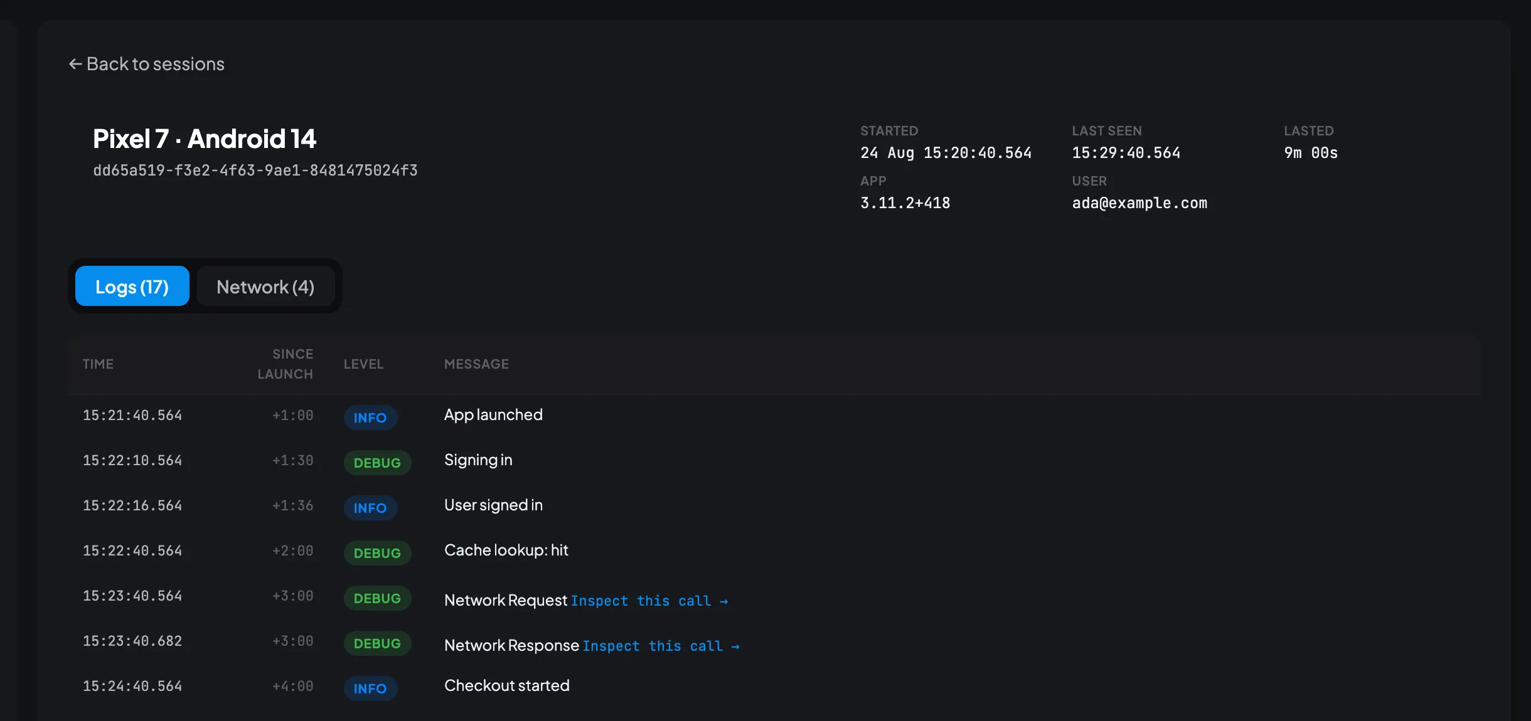Click the session ID dd65a519-f3e2-4f63-9ae1-8481475024f3
Screen dimensions: 1531x721
[x=255, y=171]
